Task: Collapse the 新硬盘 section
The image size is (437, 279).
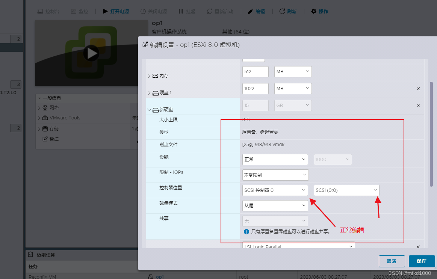Action: point(149,110)
